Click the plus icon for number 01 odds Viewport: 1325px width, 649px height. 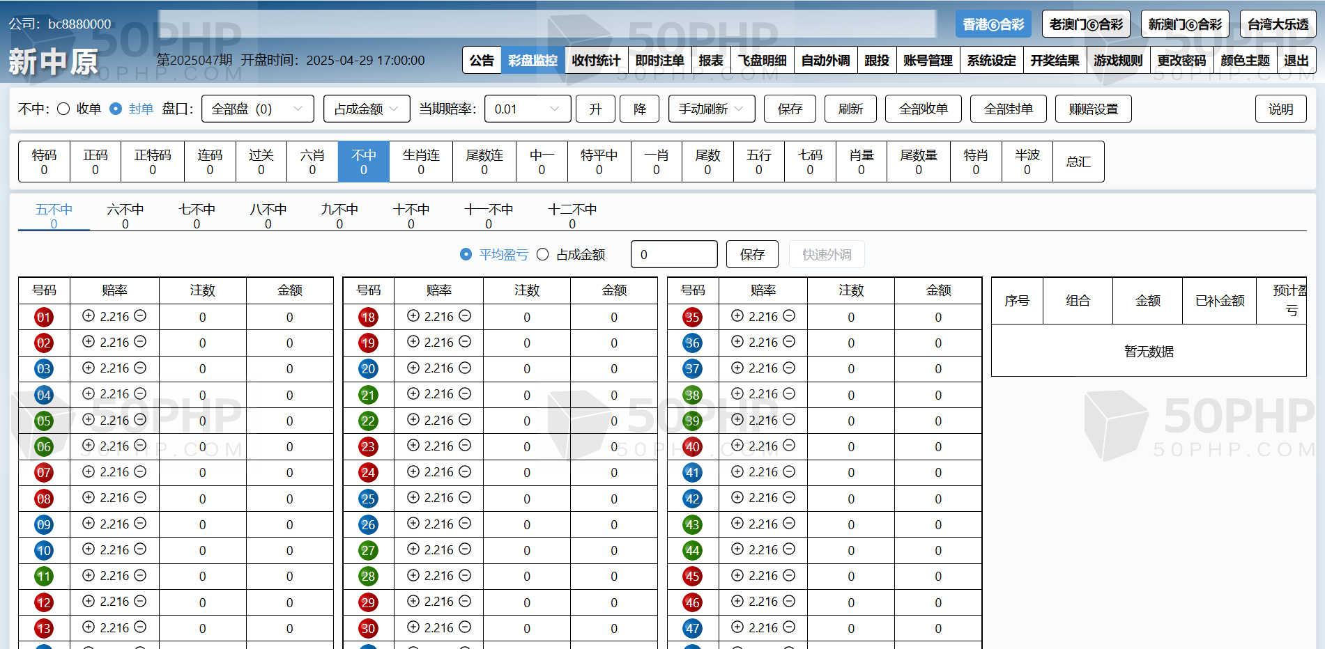pyautogui.click(x=89, y=316)
